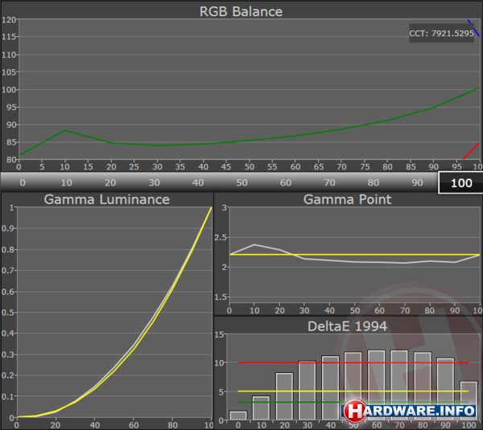
Task: Select the 0 grayscale level step
Action: 22,182
